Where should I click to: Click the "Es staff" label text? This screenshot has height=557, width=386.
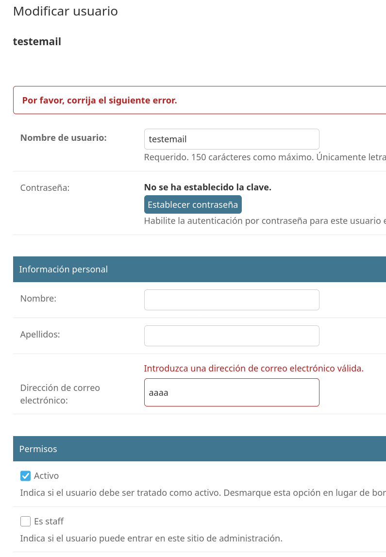pyautogui.click(x=49, y=522)
